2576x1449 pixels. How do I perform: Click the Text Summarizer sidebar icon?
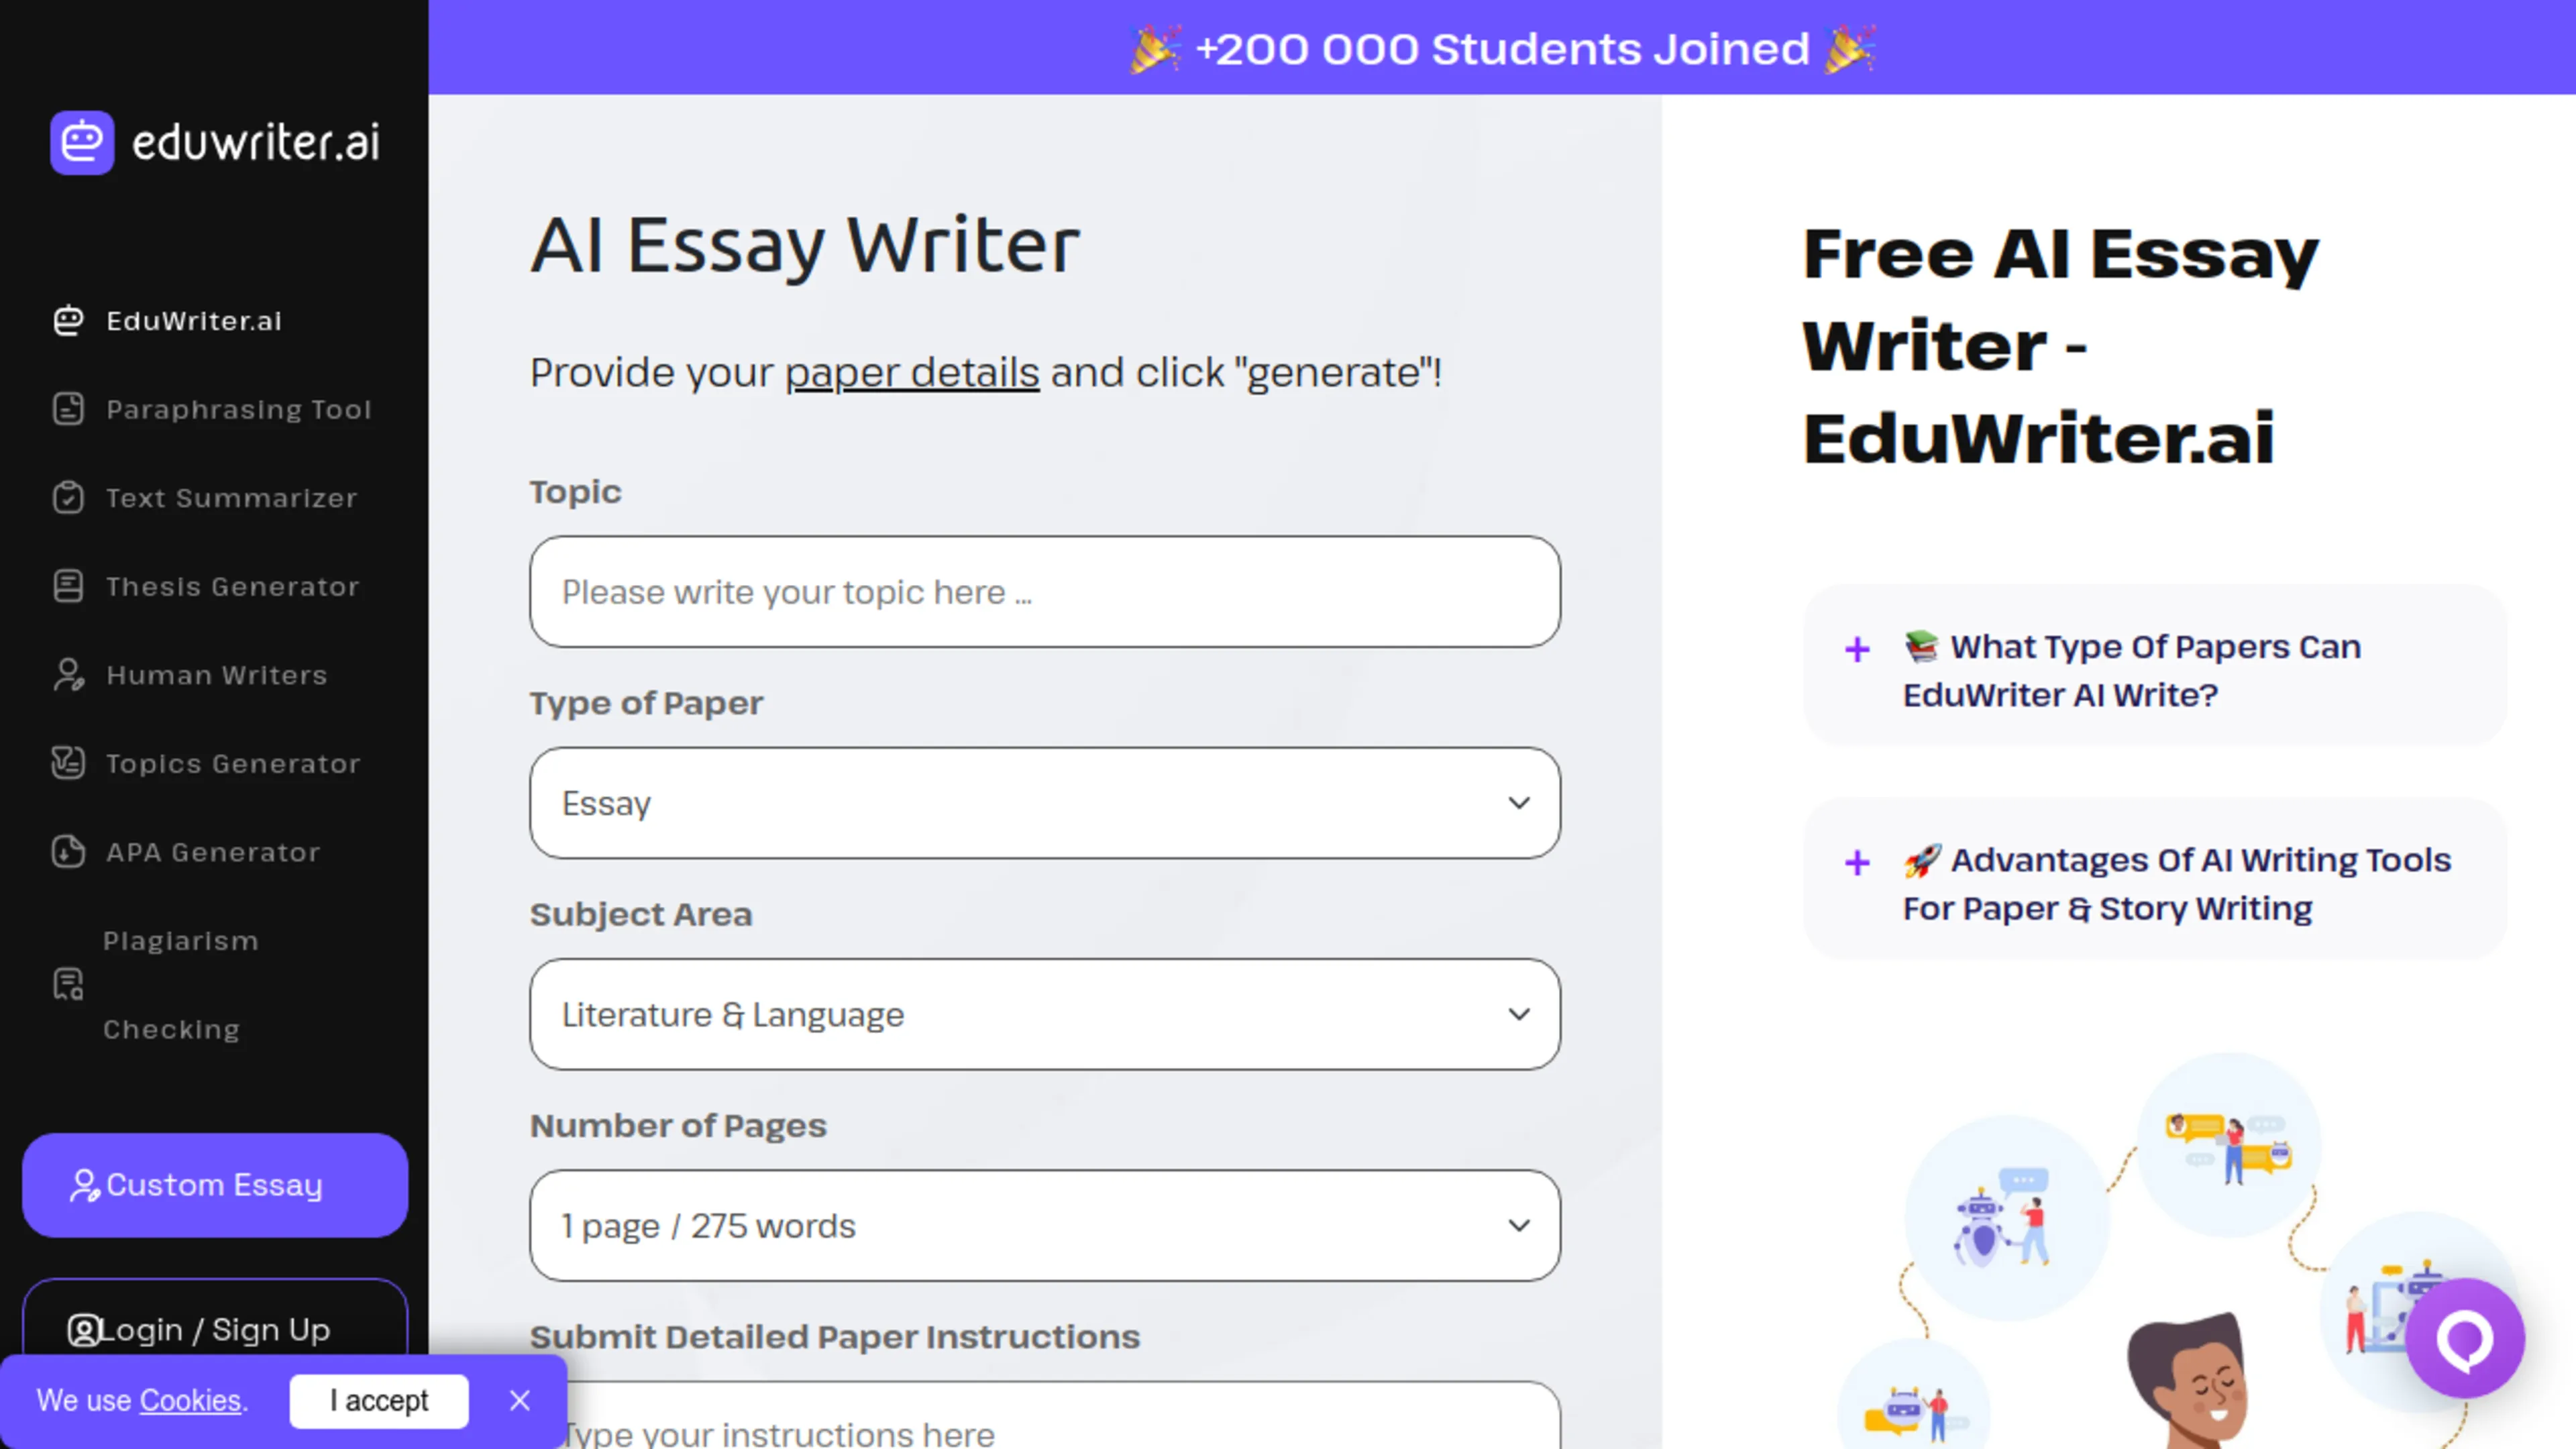click(68, 497)
